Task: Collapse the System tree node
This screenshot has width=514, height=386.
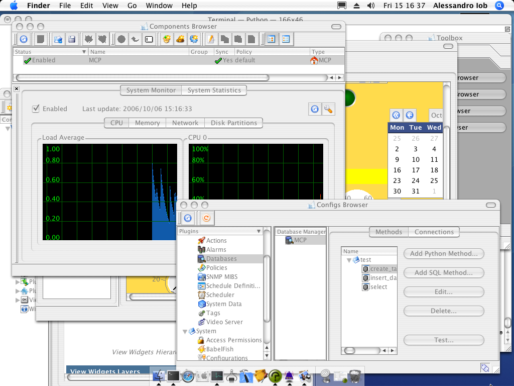Action: click(x=185, y=331)
